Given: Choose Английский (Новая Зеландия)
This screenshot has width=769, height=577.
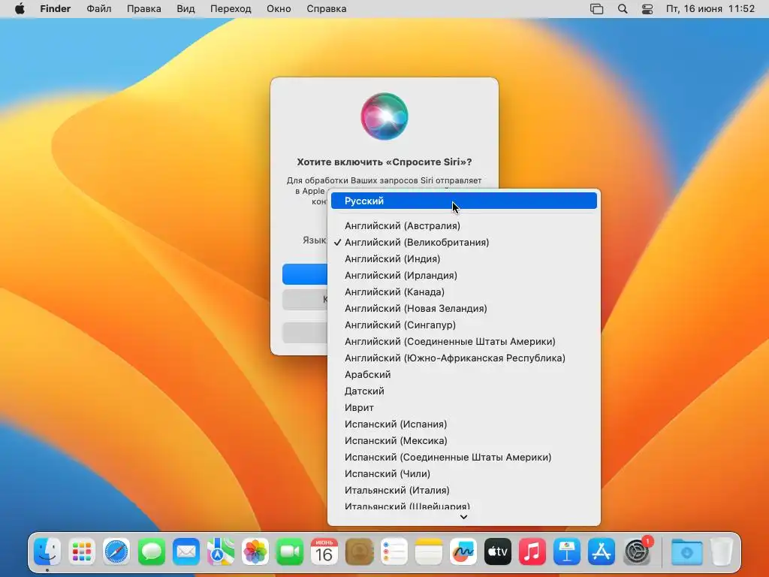Looking at the screenshot, I should [464, 308].
